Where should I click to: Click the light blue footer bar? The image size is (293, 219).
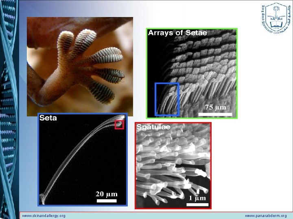[156, 215]
